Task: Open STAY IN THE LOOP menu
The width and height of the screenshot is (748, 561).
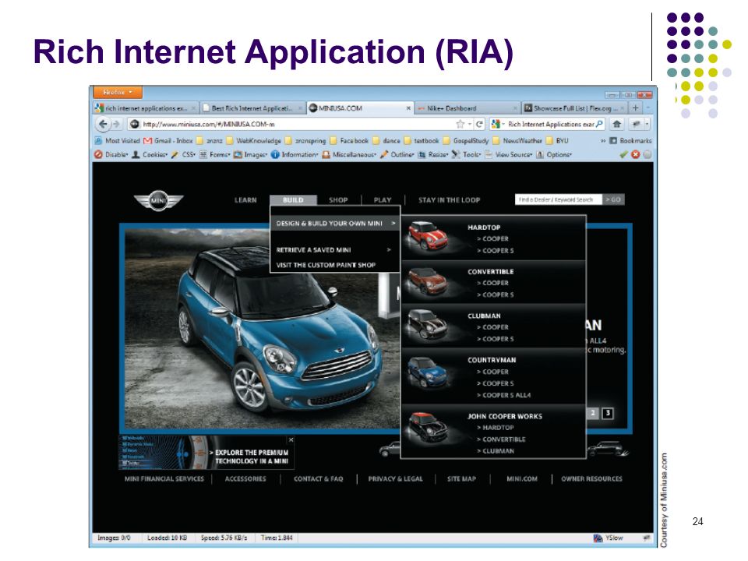Action: [x=450, y=200]
